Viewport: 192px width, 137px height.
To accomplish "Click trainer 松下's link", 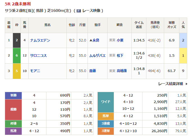I will coord(120,56).
